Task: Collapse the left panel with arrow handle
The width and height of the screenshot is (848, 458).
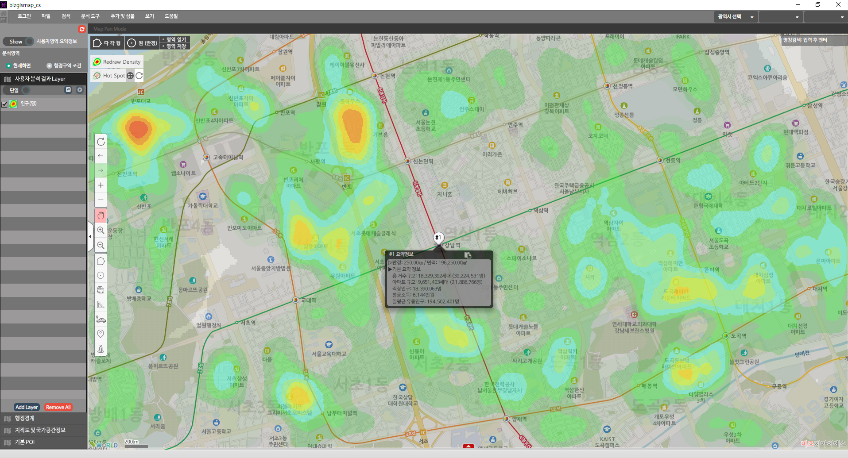Action: 90,237
